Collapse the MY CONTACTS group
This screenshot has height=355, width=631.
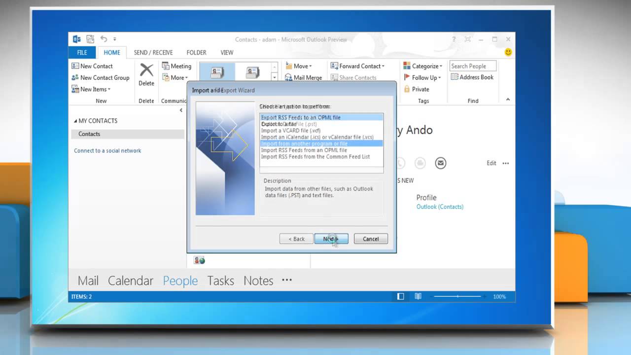pyautogui.click(x=75, y=121)
